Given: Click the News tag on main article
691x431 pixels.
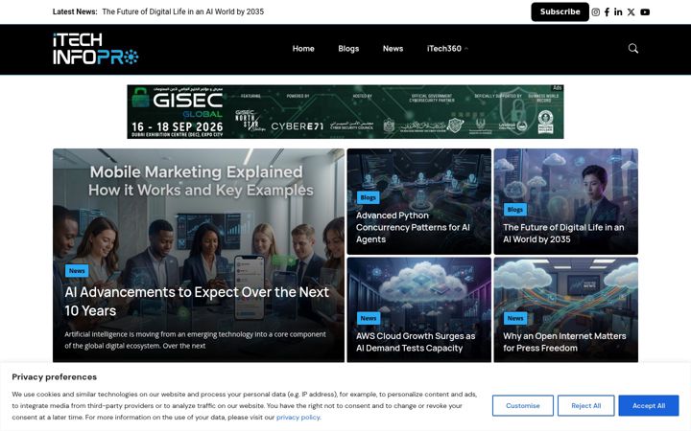Looking at the screenshot, I should [x=77, y=270].
